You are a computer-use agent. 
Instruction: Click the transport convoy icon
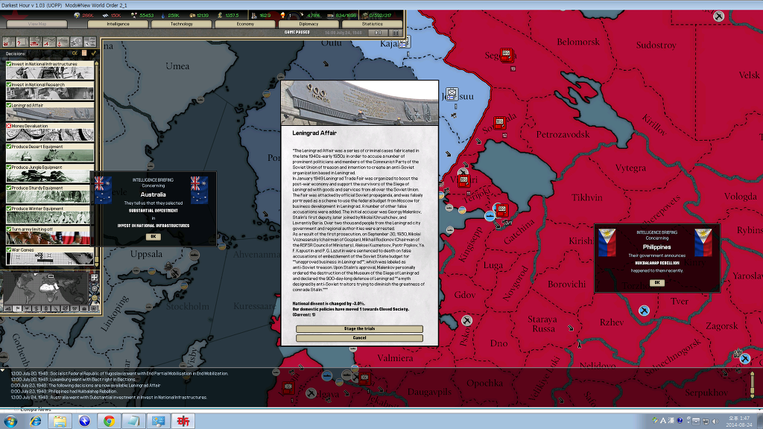pyautogui.click(x=330, y=16)
